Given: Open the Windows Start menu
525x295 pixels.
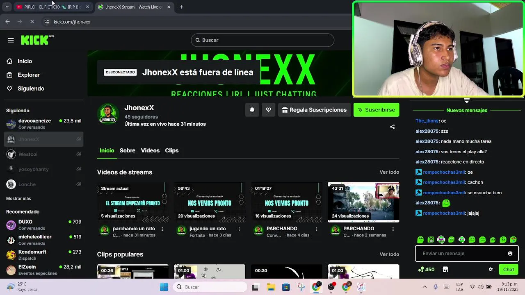Looking at the screenshot, I should [164, 287].
